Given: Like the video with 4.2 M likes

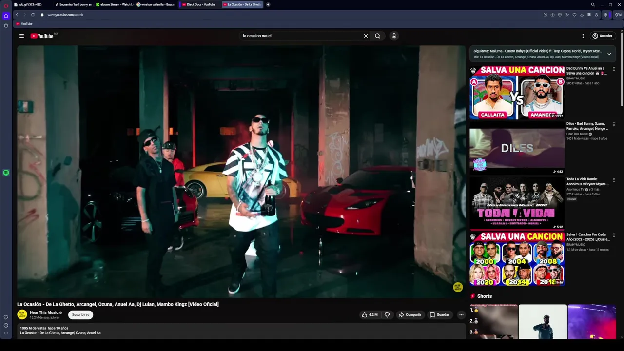Looking at the screenshot, I should point(370,315).
